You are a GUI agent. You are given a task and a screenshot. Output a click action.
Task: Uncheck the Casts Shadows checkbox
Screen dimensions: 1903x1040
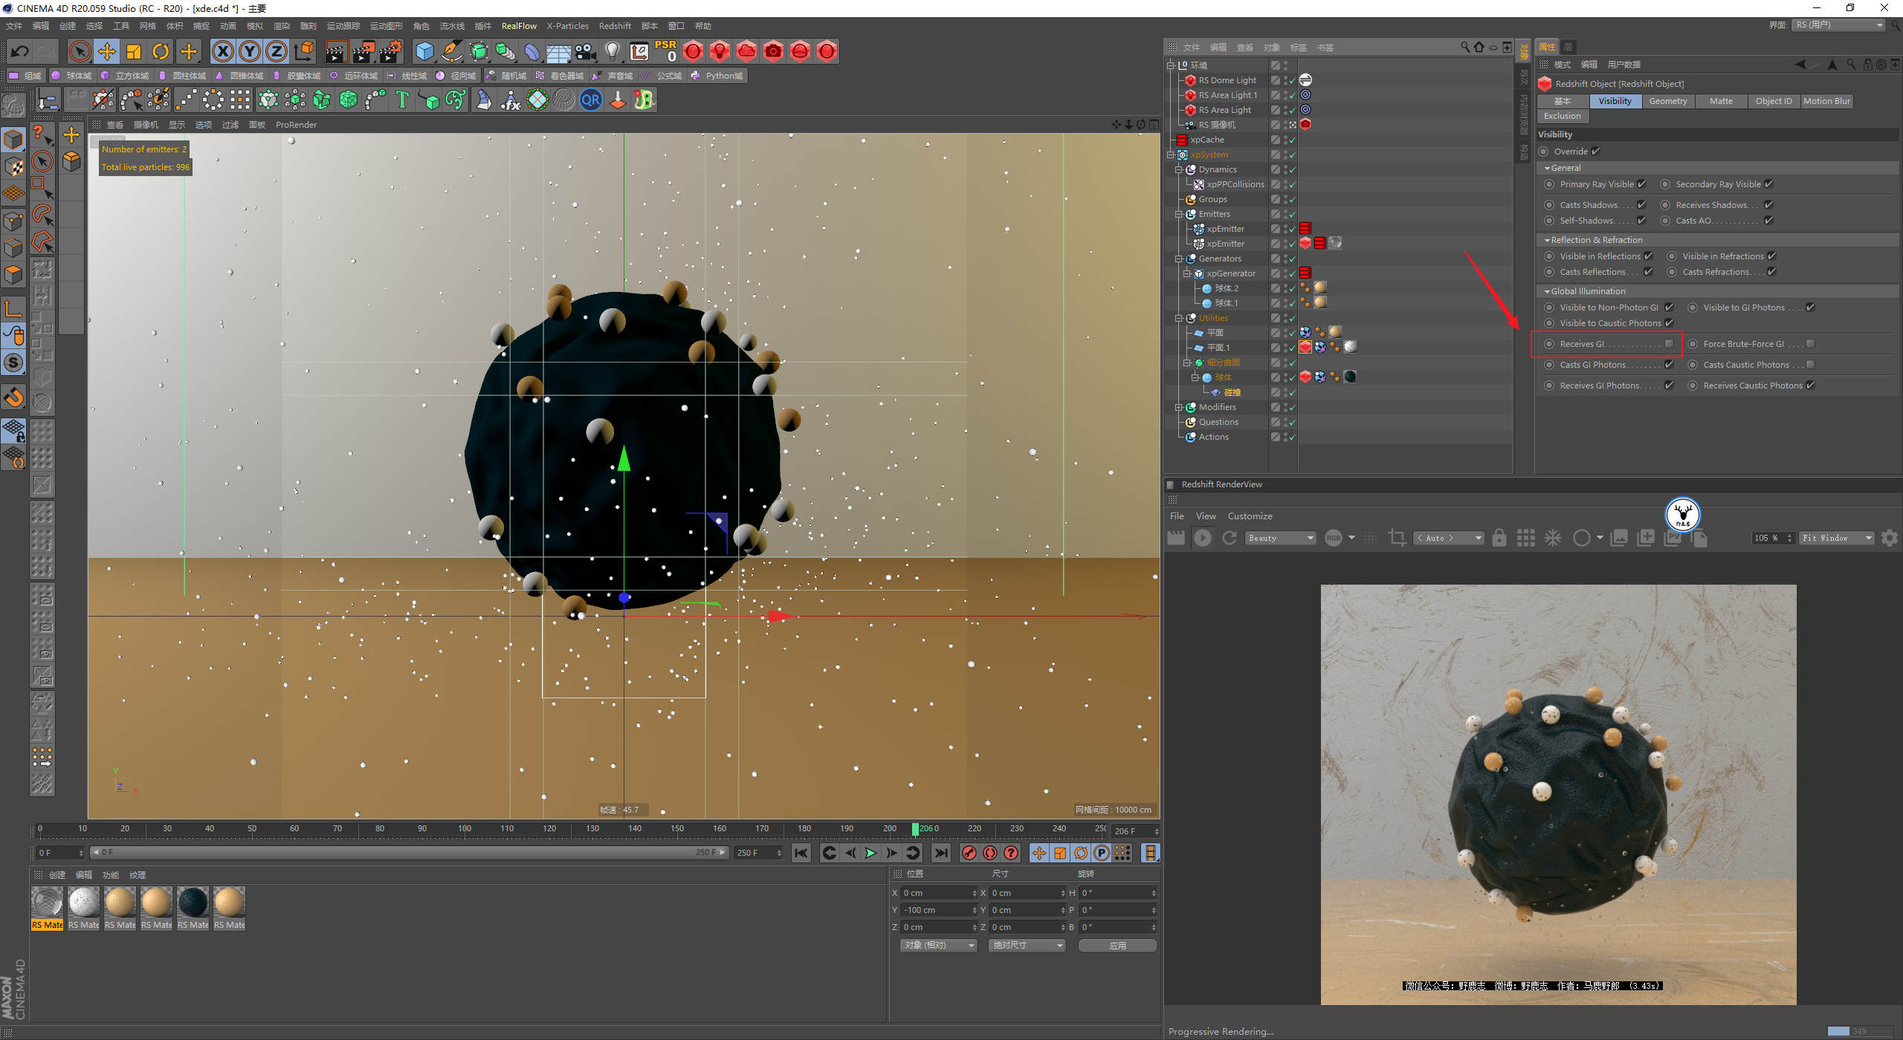[1642, 205]
